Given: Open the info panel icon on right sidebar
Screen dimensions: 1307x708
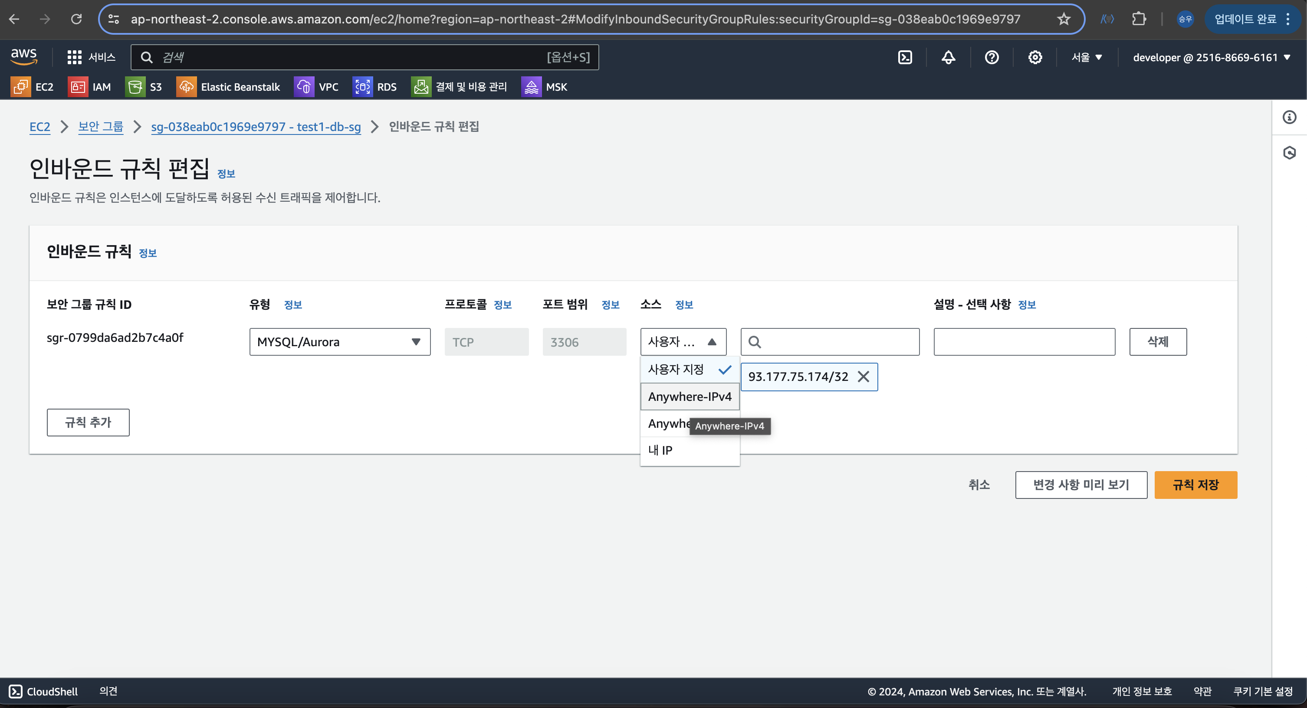Looking at the screenshot, I should (1289, 117).
